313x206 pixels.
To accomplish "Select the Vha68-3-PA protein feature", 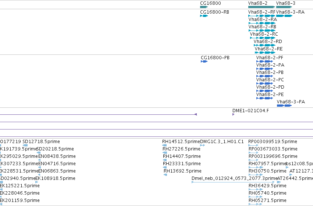I will (291, 102).
